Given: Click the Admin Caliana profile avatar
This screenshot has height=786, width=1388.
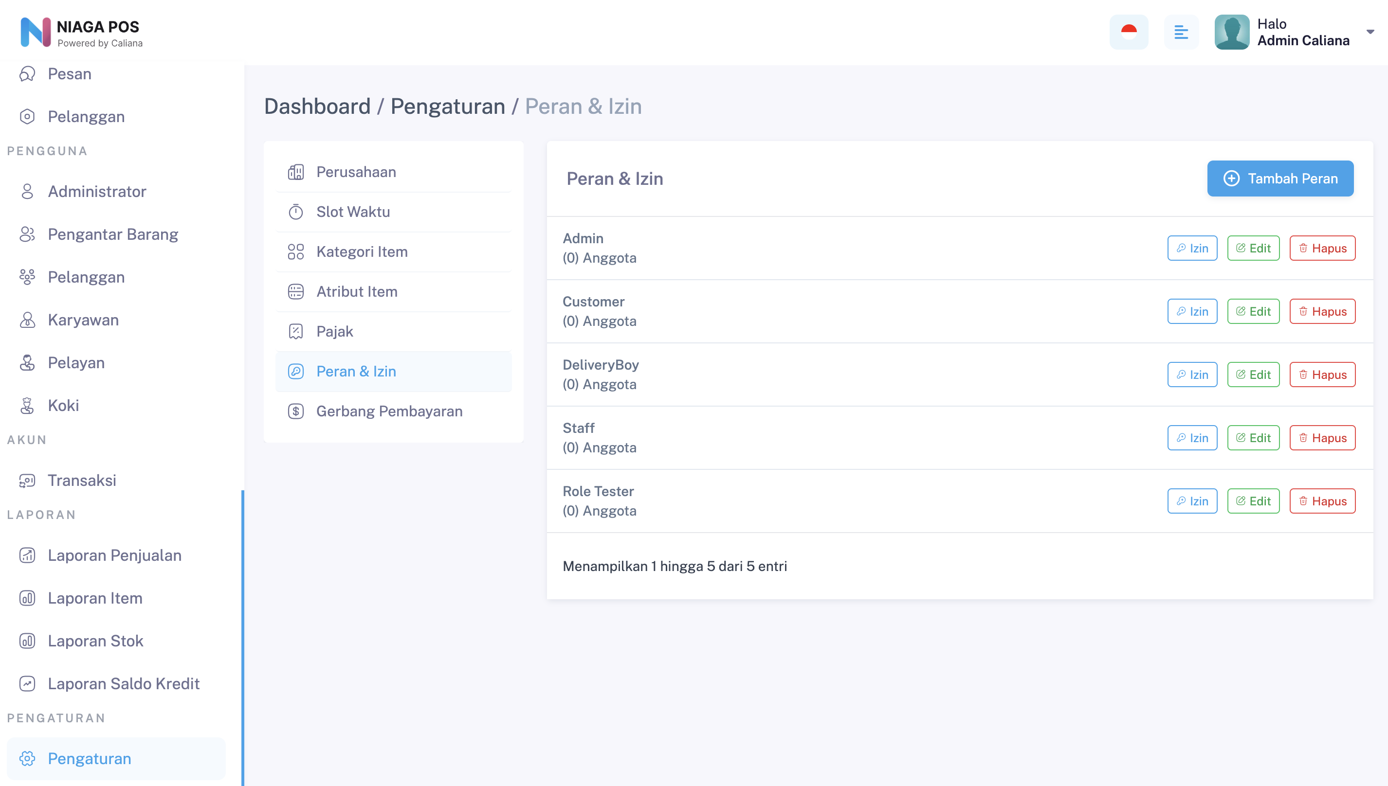Looking at the screenshot, I should click(x=1232, y=32).
